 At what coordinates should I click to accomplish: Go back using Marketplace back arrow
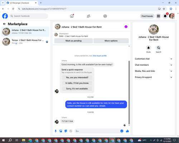point(4,24)
